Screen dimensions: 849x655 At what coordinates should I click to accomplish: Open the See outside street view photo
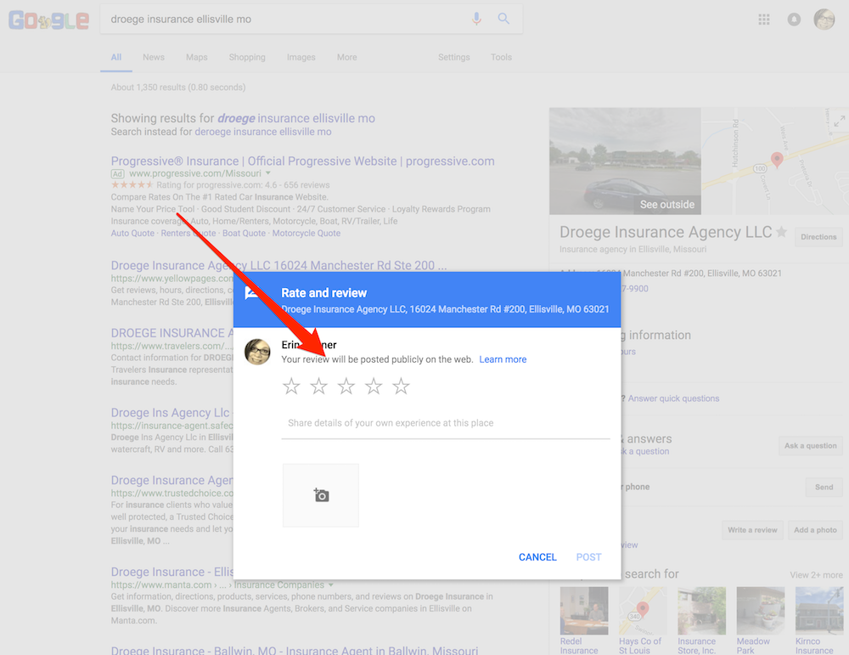[626, 161]
